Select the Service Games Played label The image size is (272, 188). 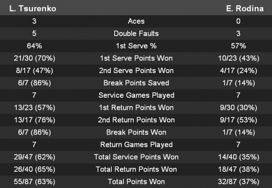pos(136,95)
